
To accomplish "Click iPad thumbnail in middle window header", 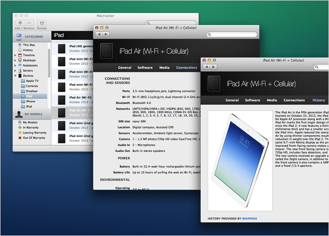I will click(106, 51).
